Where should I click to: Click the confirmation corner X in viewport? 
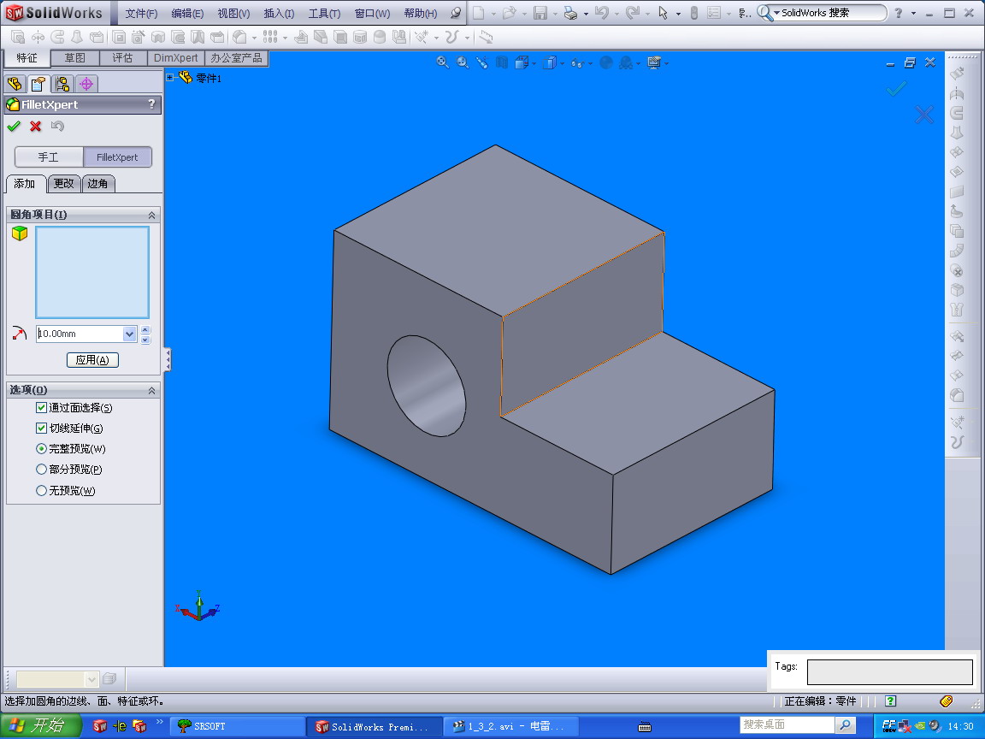[924, 115]
